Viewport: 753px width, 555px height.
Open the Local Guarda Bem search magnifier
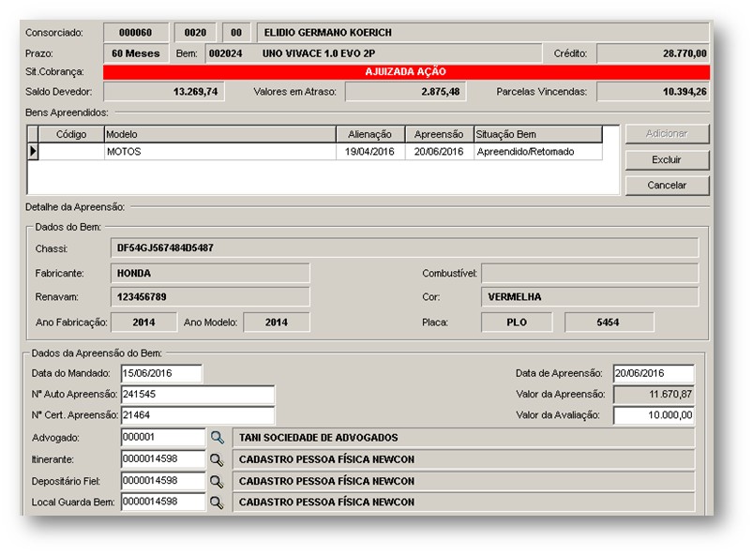(217, 502)
